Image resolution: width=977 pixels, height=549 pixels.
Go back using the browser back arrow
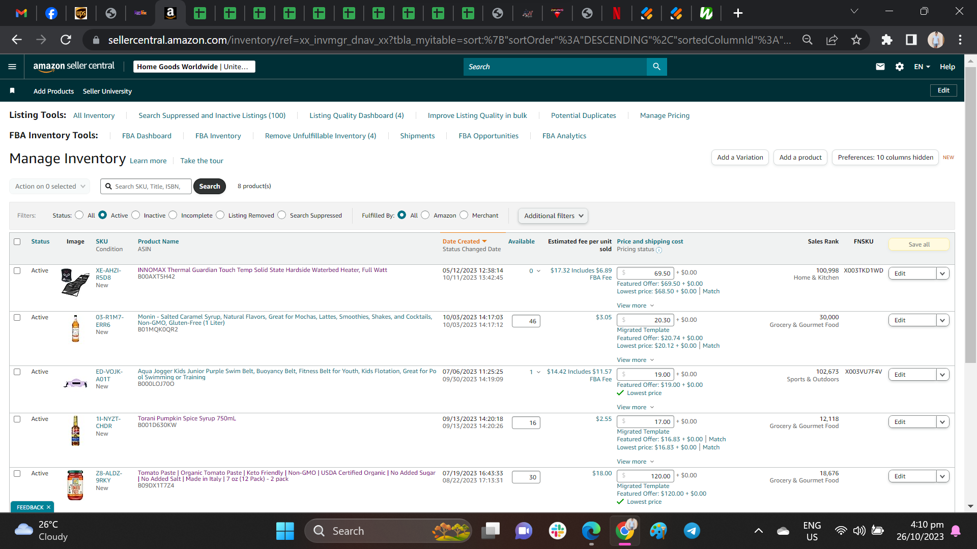tap(17, 40)
